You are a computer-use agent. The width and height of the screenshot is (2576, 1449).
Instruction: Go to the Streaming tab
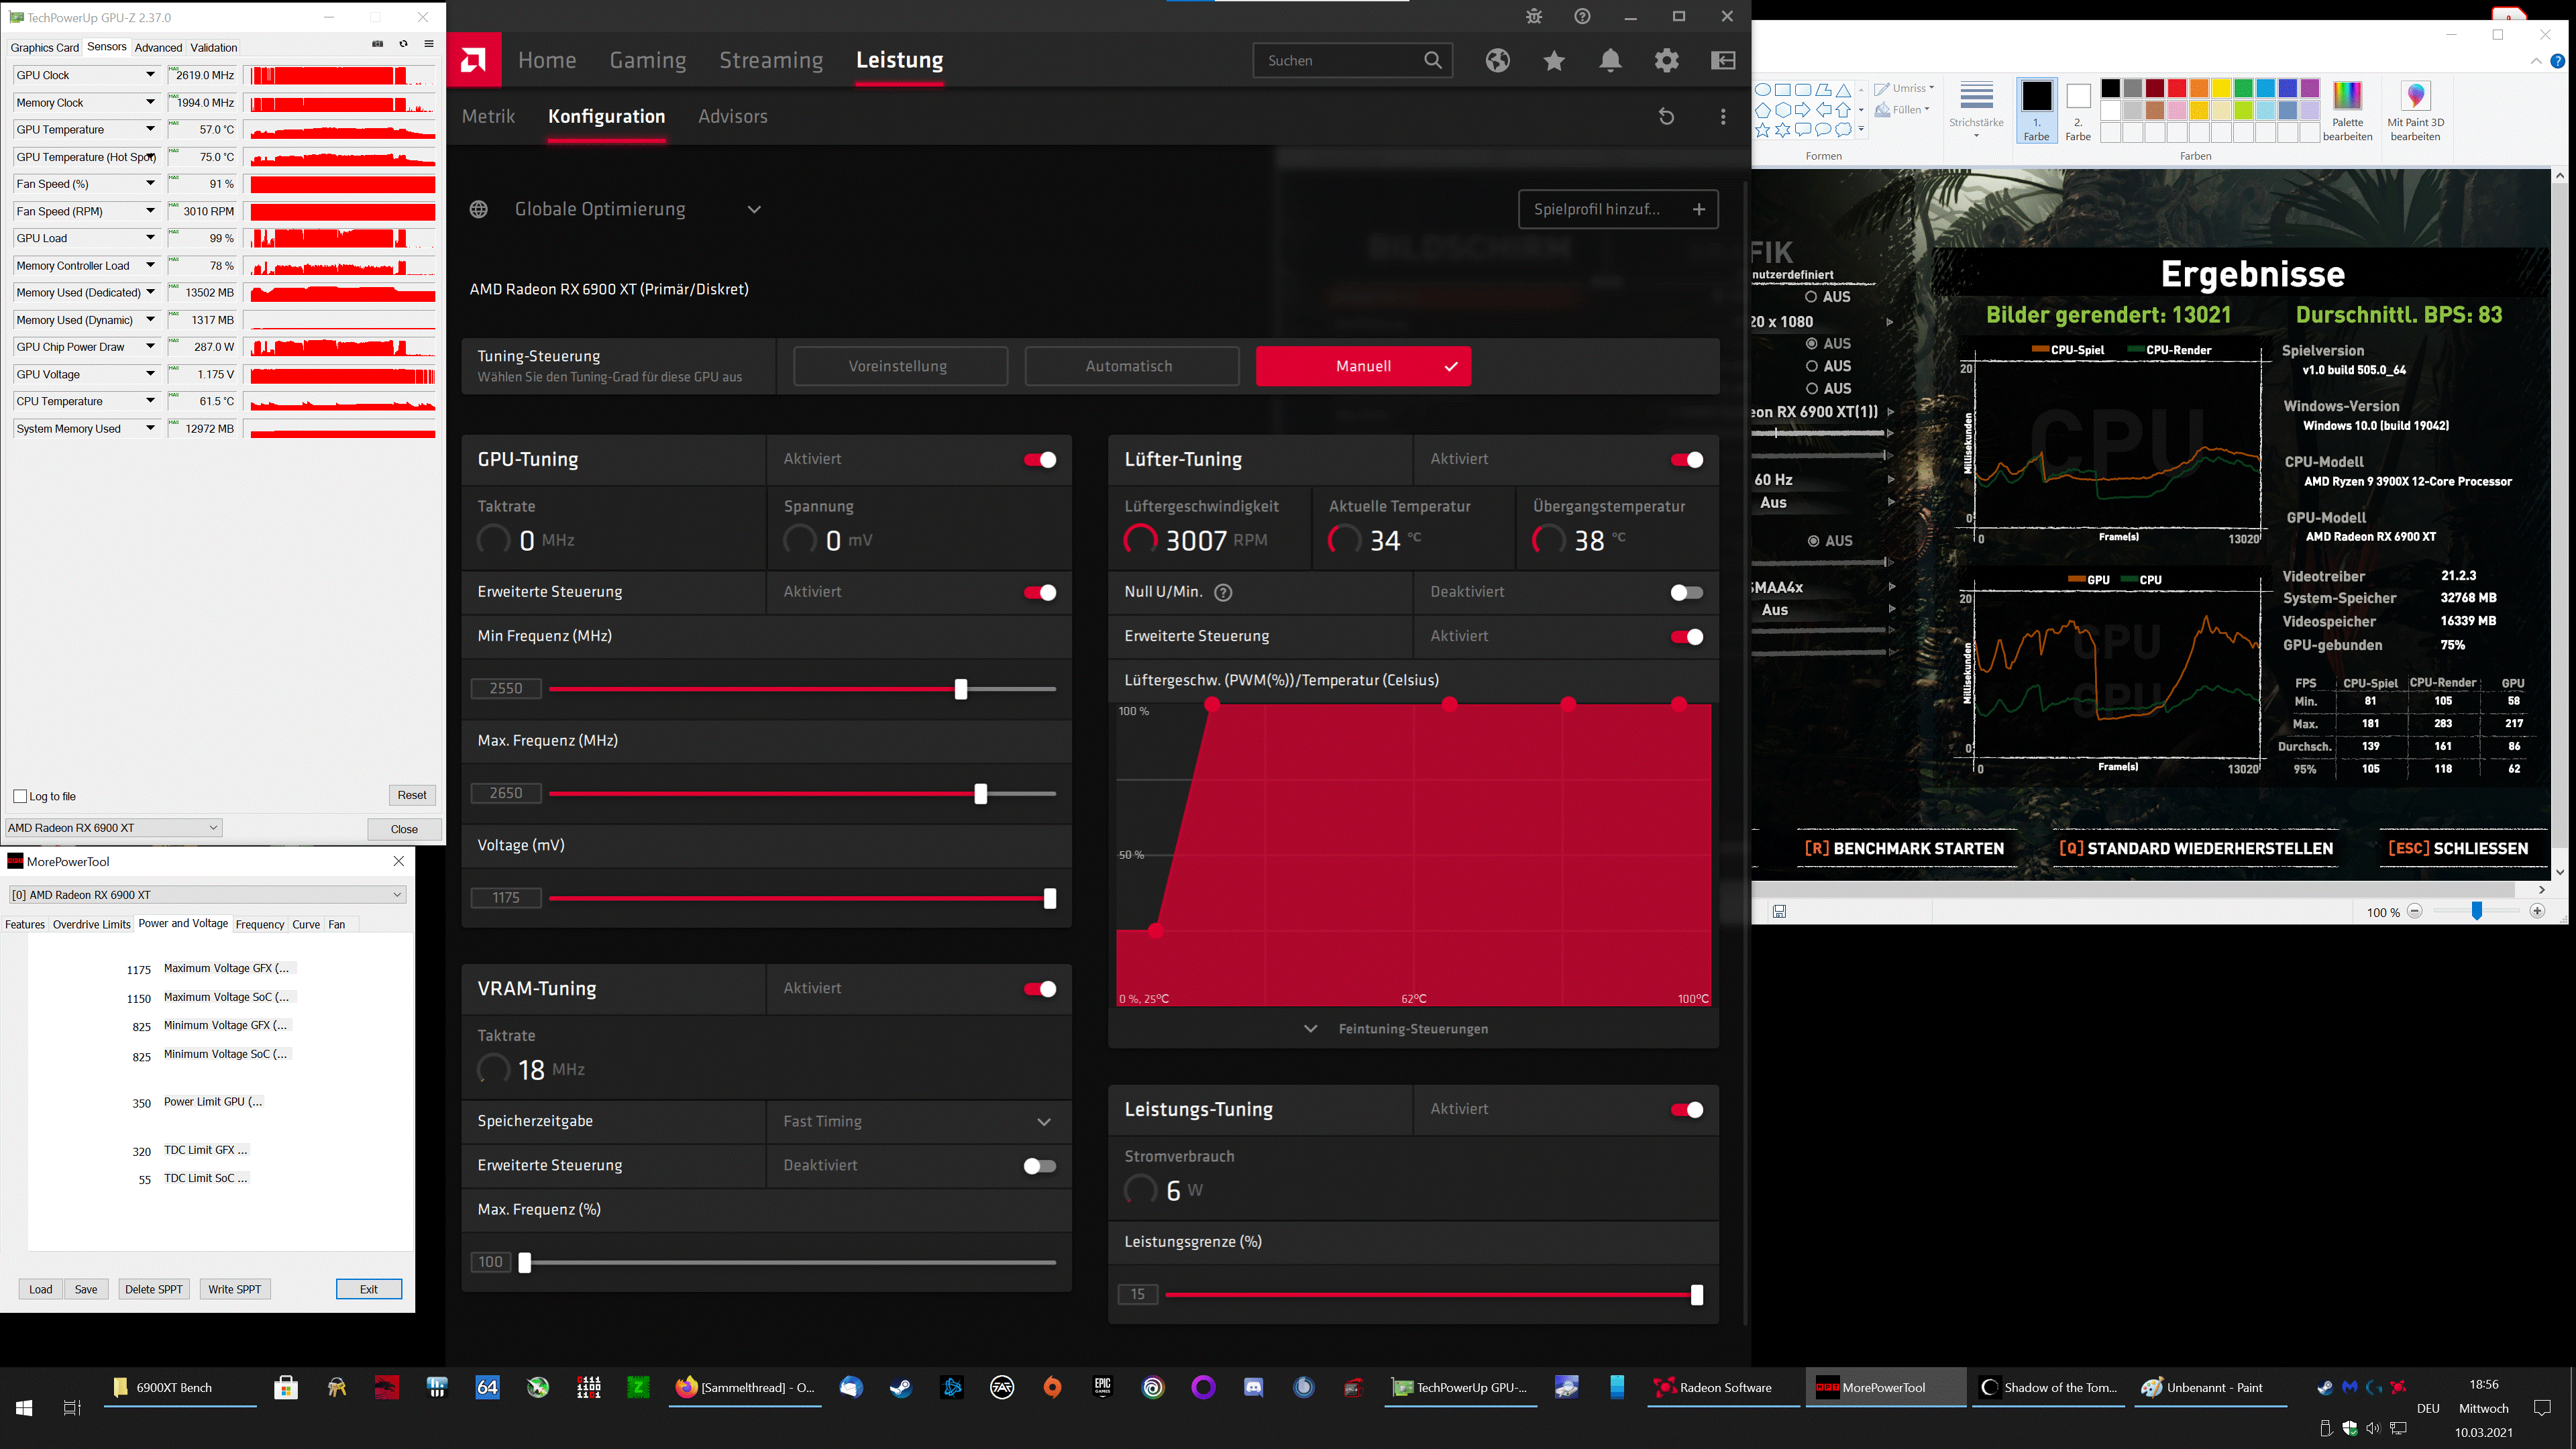pos(771,60)
